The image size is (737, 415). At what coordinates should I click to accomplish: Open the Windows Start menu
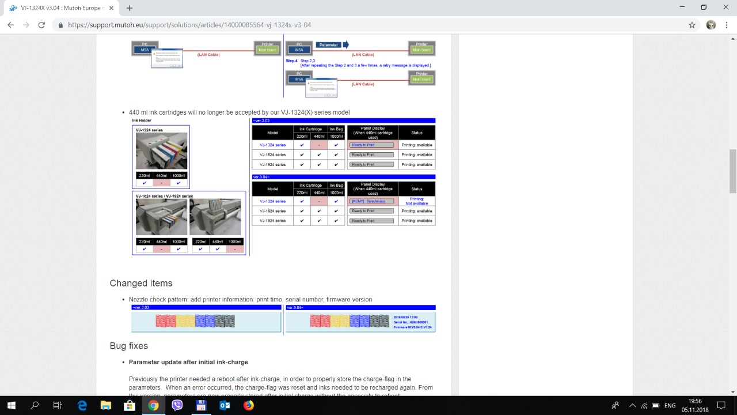[x=12, y=405]
